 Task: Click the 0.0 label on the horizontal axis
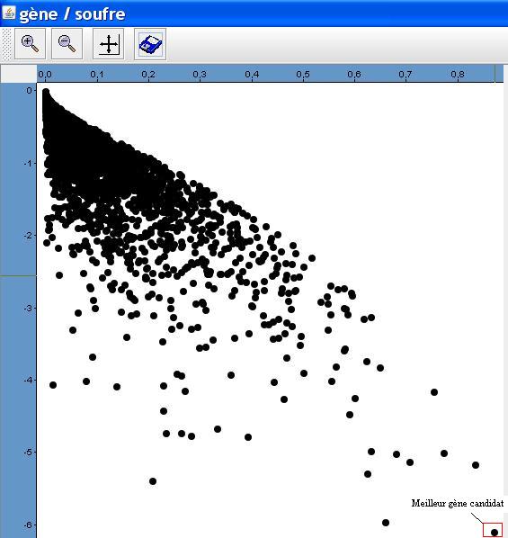[45, 75]
